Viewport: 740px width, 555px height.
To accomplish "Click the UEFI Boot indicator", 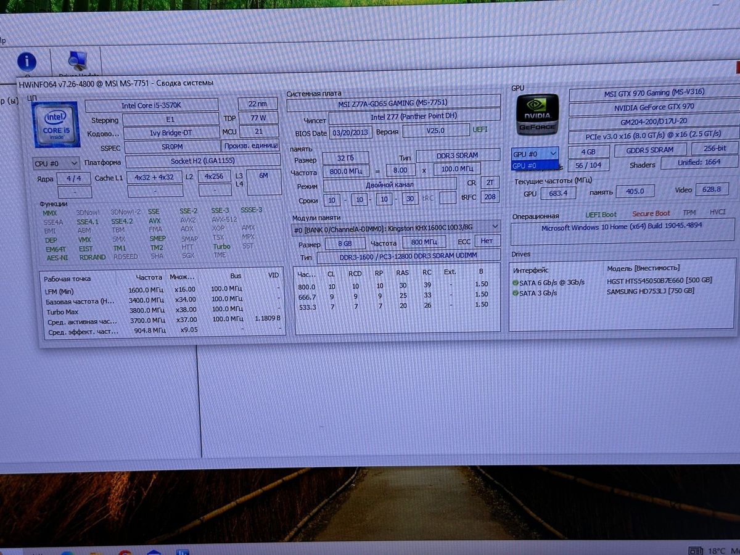I will pyautogui.click(x=601, y=215).
